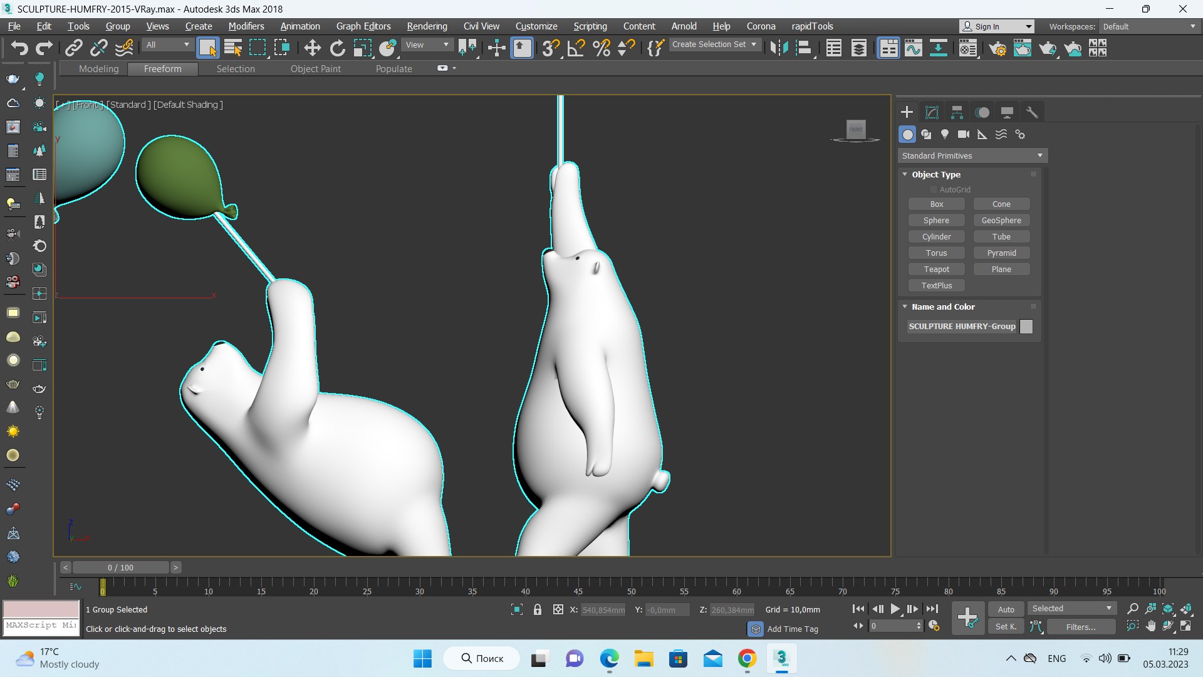Select the Geometry category icon

pyautogui.click(x=907, y=134)
